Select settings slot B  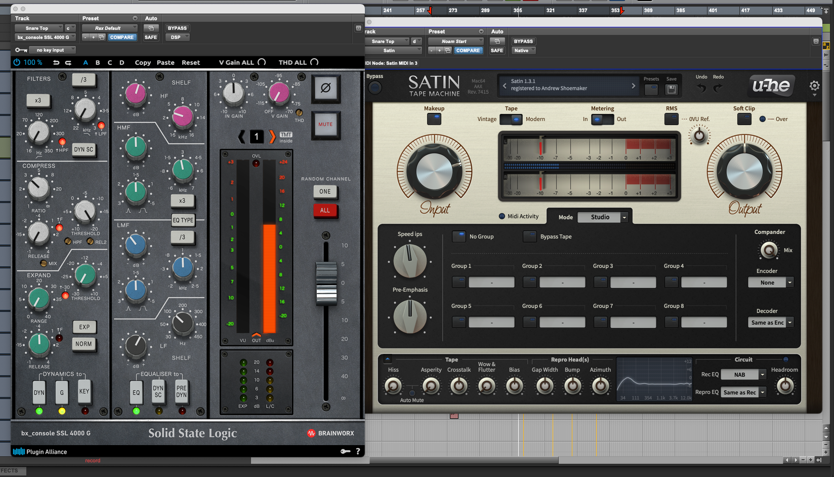tap(98, 63)
